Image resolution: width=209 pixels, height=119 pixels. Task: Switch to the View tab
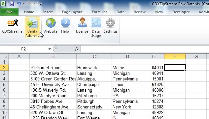coord(159,12)
